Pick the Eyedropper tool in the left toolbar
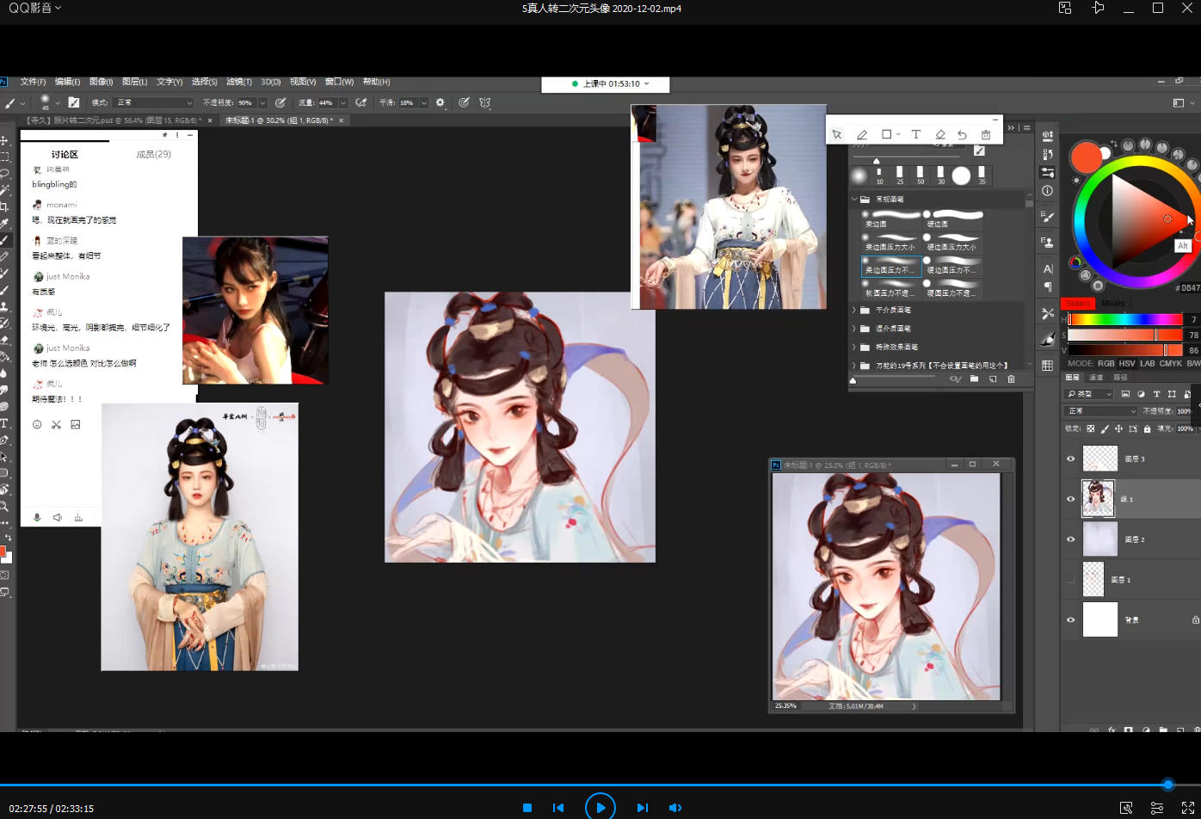 [4, 224]
